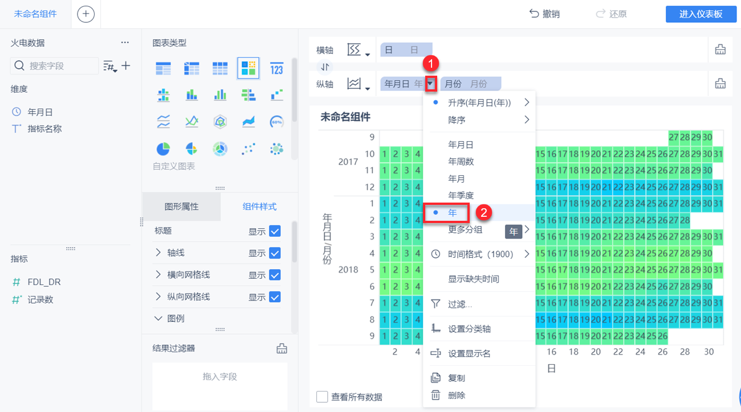Toggle the 横向网格线 display checkbox
This screenshot has width=741, height=412.
tap(275, 275)
